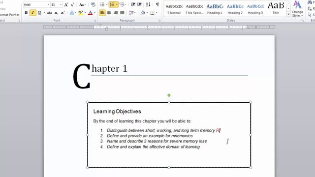Open the Arial font name dropdown
Viewport: 315px width, 177px height.
48,4
